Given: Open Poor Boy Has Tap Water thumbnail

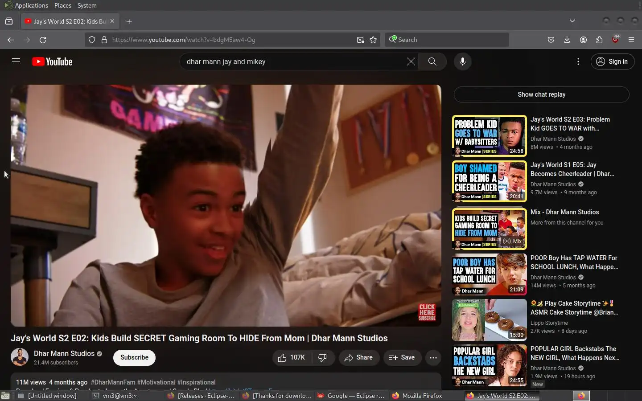Looking at the screenshot, I should pos(490,274).
